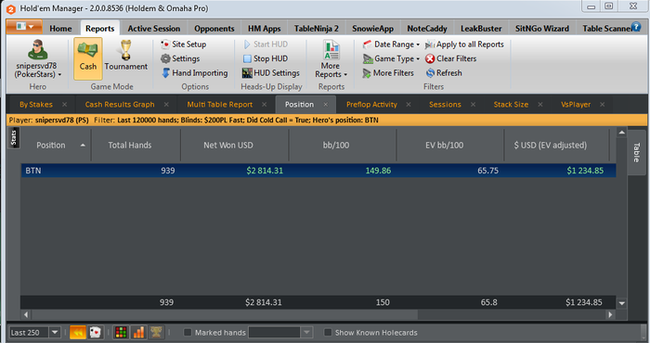
Task: Sort by Position column header
Action: pyautogui.click(x=56, y=146)
